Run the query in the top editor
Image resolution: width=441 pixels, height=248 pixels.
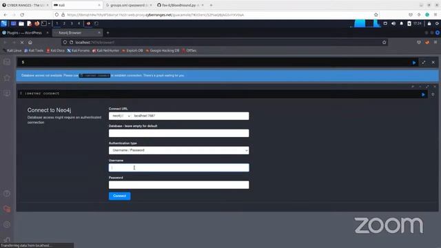click(x=414, y=63)
